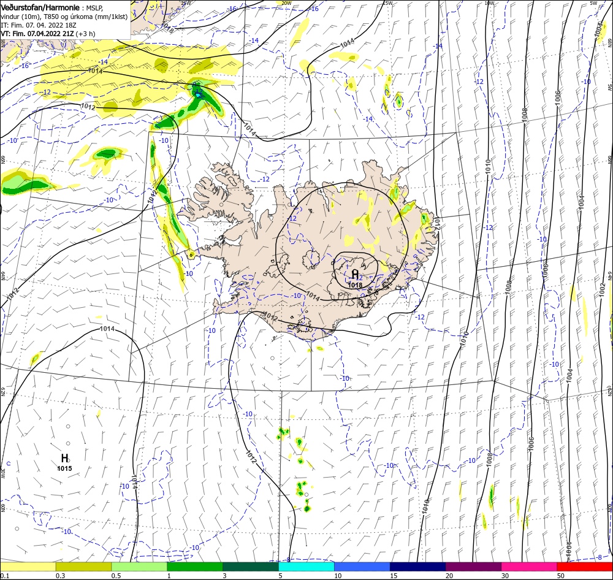Click the '15W' longitude label
This screenshot has width=613, height=580.
pyautogui.click(x=387, y=2)
